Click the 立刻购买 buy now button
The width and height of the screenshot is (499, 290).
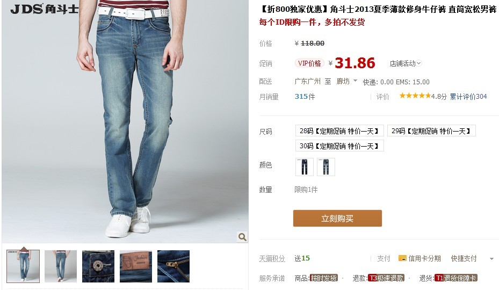(337, 219)
